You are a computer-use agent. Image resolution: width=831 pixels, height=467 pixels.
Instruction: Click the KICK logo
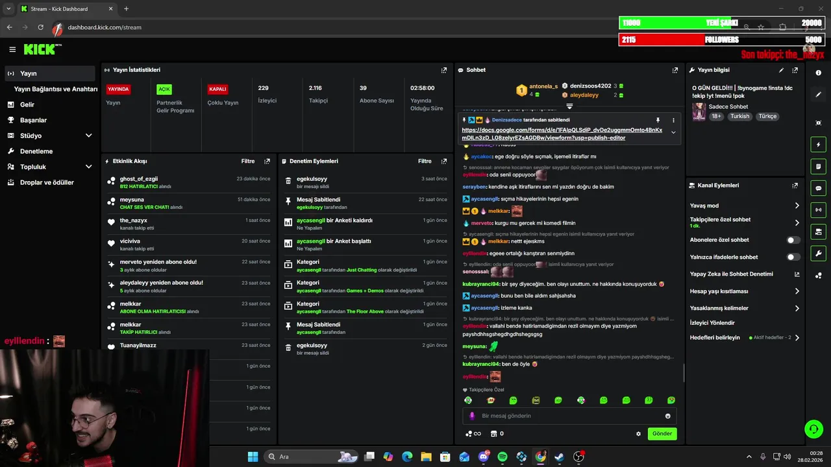coord(40,49)
